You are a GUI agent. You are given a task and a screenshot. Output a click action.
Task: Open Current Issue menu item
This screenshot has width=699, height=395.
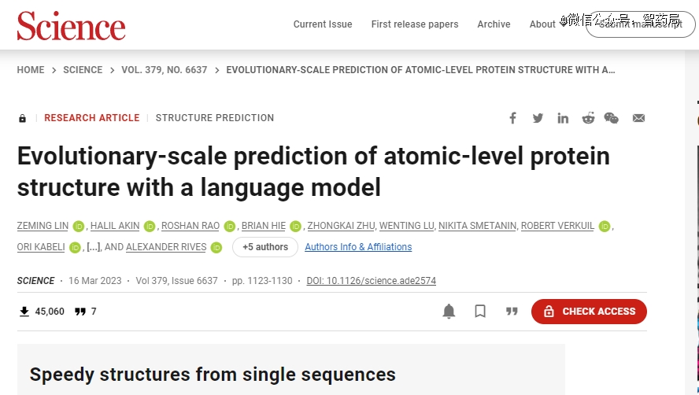coord(323,24)
